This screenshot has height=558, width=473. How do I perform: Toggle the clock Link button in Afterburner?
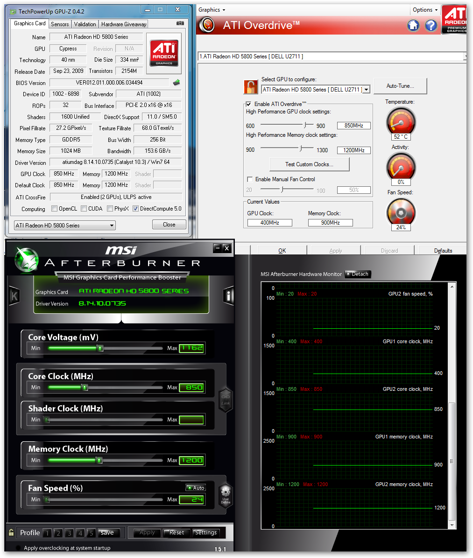coord(226,400)
